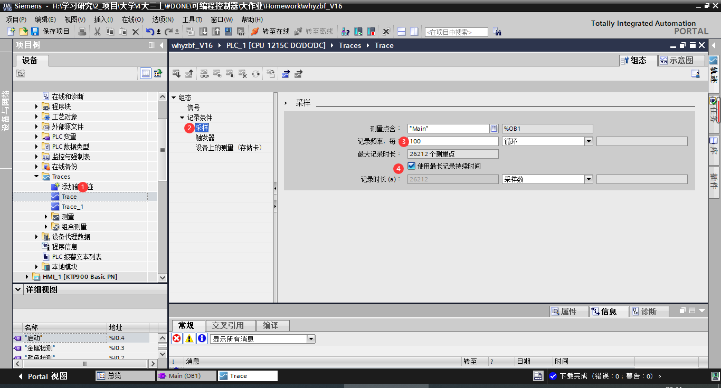Screen dimensions: 721x388
Task: Click 转至在线 go online button
Action: (x=270, y=32)
